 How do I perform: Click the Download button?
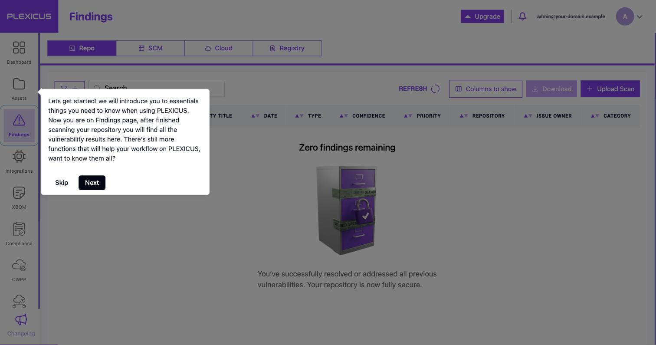coord(551,89)
